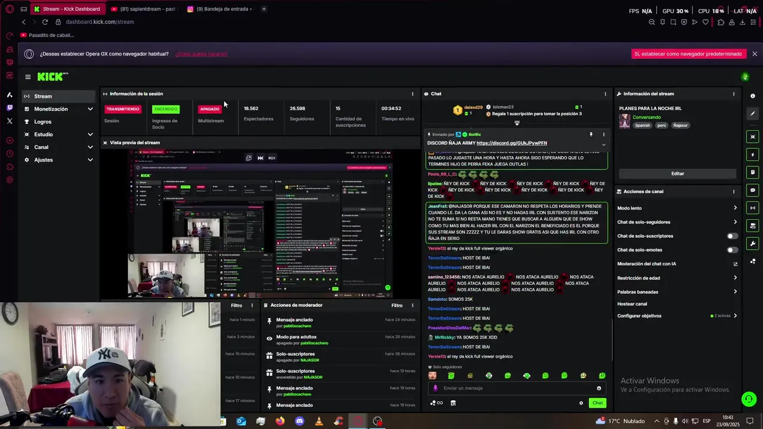Toggle Chat de solo-suscriptores switch
This screenshot has width=763, height=429.
coord(732,236)
